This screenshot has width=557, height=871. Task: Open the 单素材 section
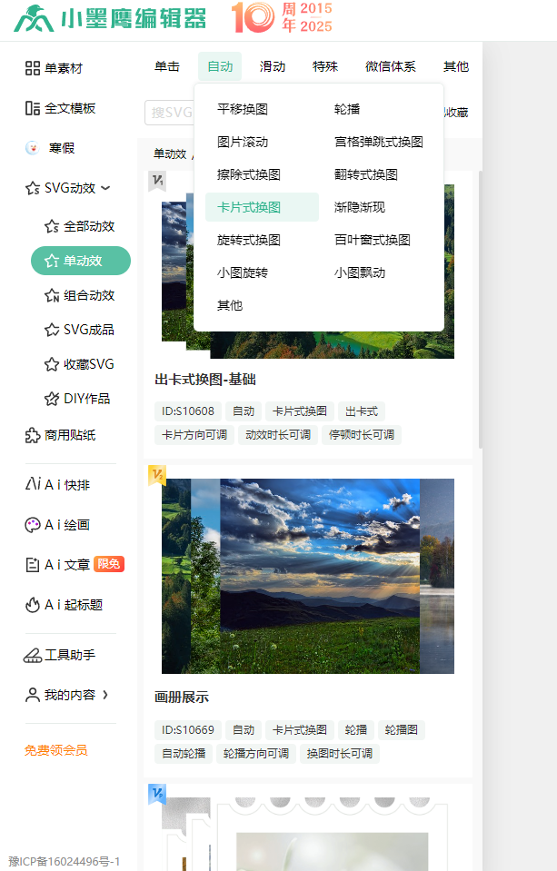(54, 68)
